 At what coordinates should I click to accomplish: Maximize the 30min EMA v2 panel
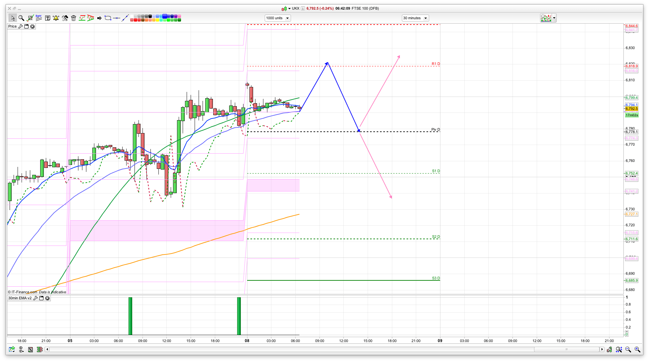click(x=42, y=298)
